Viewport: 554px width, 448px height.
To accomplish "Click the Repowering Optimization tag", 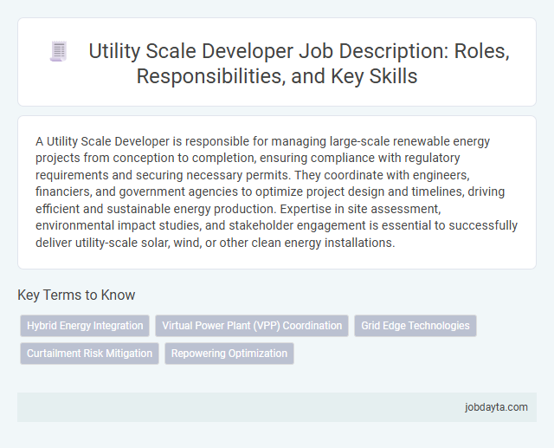I will click(229, 354).
